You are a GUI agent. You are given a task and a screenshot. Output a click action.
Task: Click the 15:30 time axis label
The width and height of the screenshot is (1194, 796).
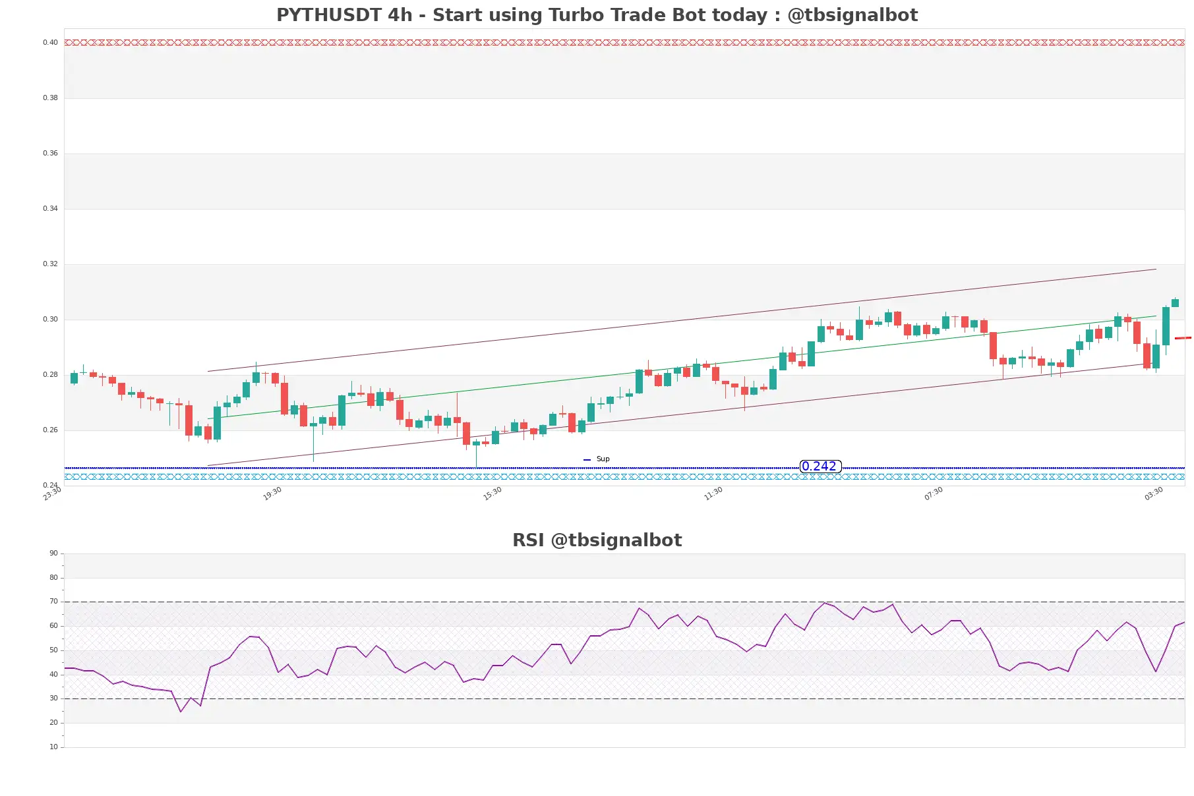point(493,494)
